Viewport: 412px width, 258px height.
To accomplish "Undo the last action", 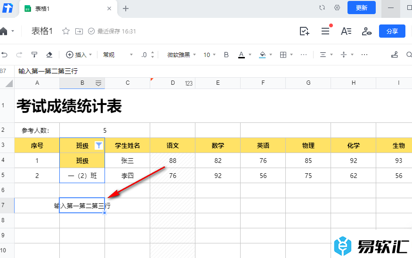I will click(4, 55).
